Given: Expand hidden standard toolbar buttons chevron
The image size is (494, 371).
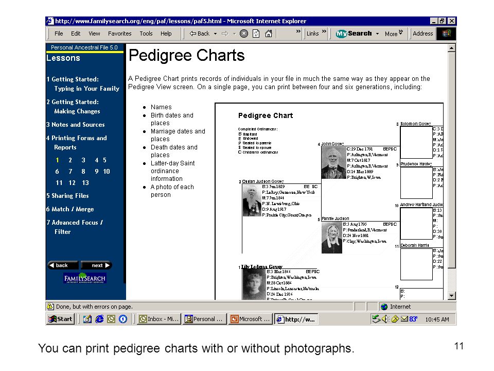Looking at the screenshot, I should (298, 31).
